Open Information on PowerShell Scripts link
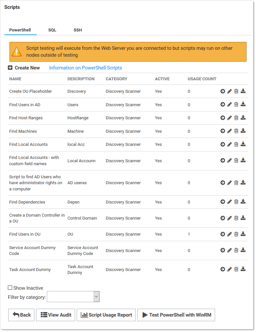256x332 pixels. click(x=86, y=68)
